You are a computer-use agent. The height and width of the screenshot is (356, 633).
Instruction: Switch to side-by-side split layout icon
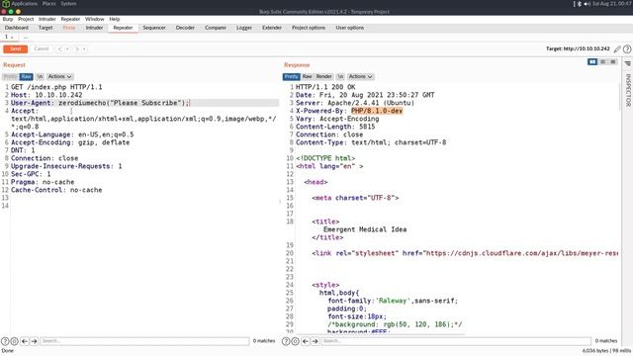[x=592, y=61]
